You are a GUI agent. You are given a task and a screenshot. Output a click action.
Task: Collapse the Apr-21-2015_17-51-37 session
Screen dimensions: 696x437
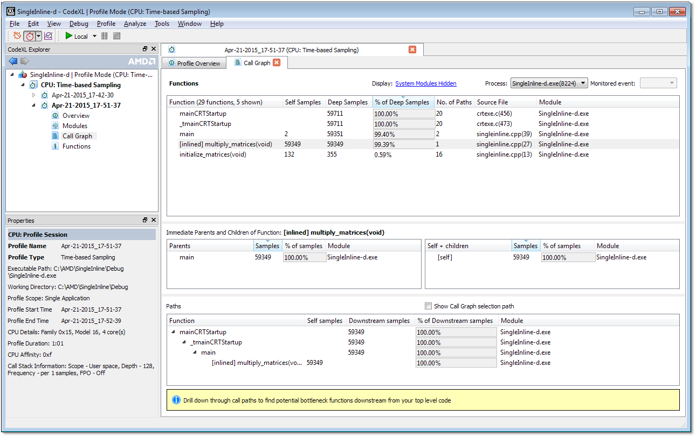click(x=33, y=105)
